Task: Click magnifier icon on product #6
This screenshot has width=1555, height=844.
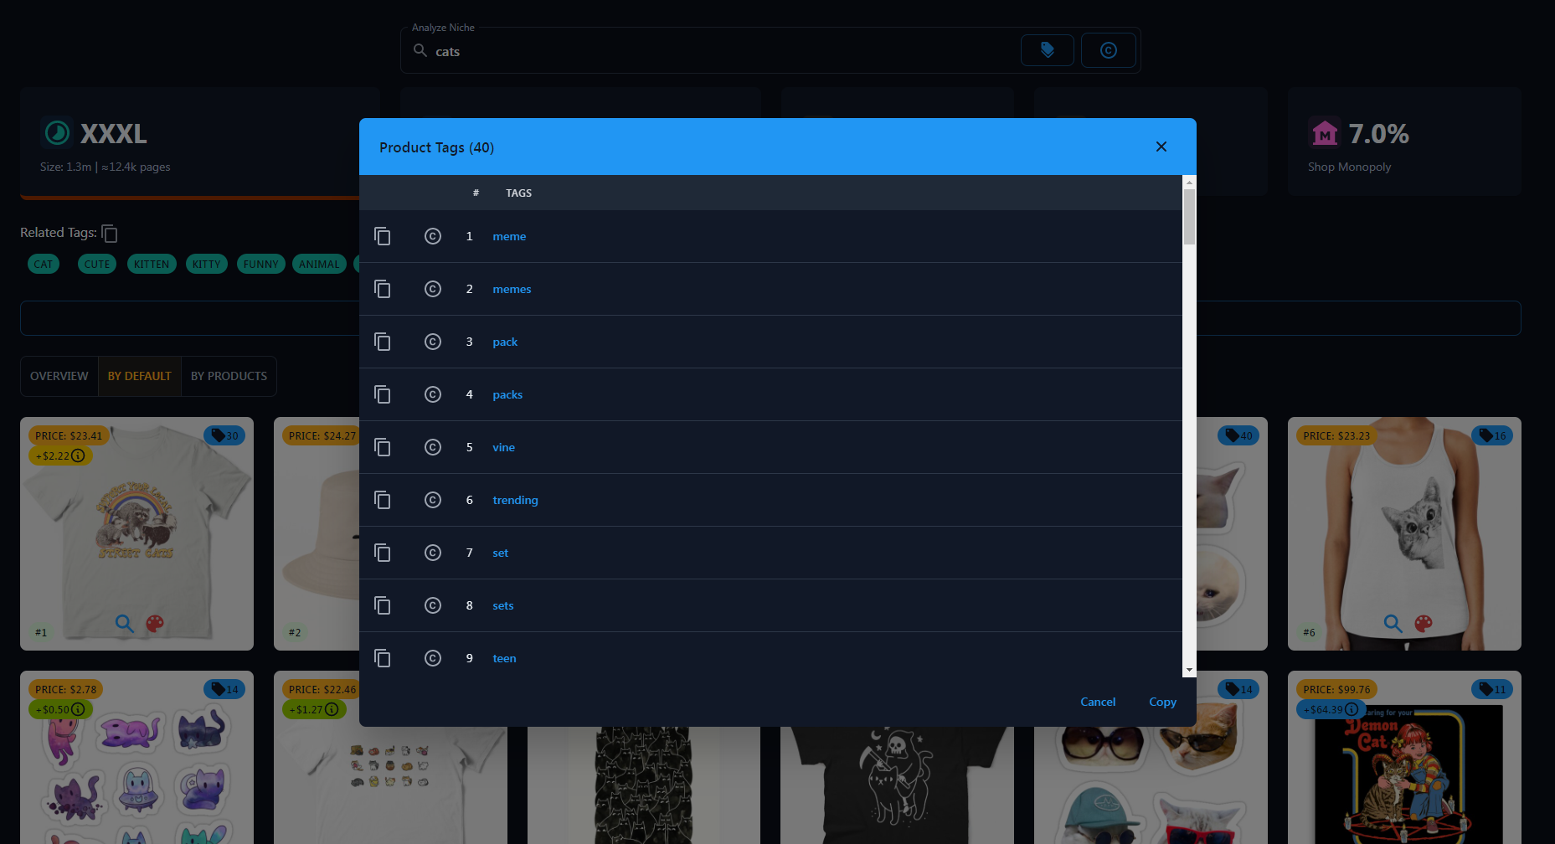Action: click(x=1393, y=623)
